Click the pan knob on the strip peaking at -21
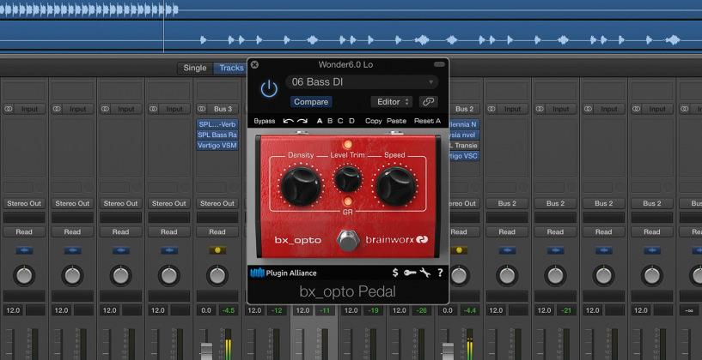 [x=555, y=276]
